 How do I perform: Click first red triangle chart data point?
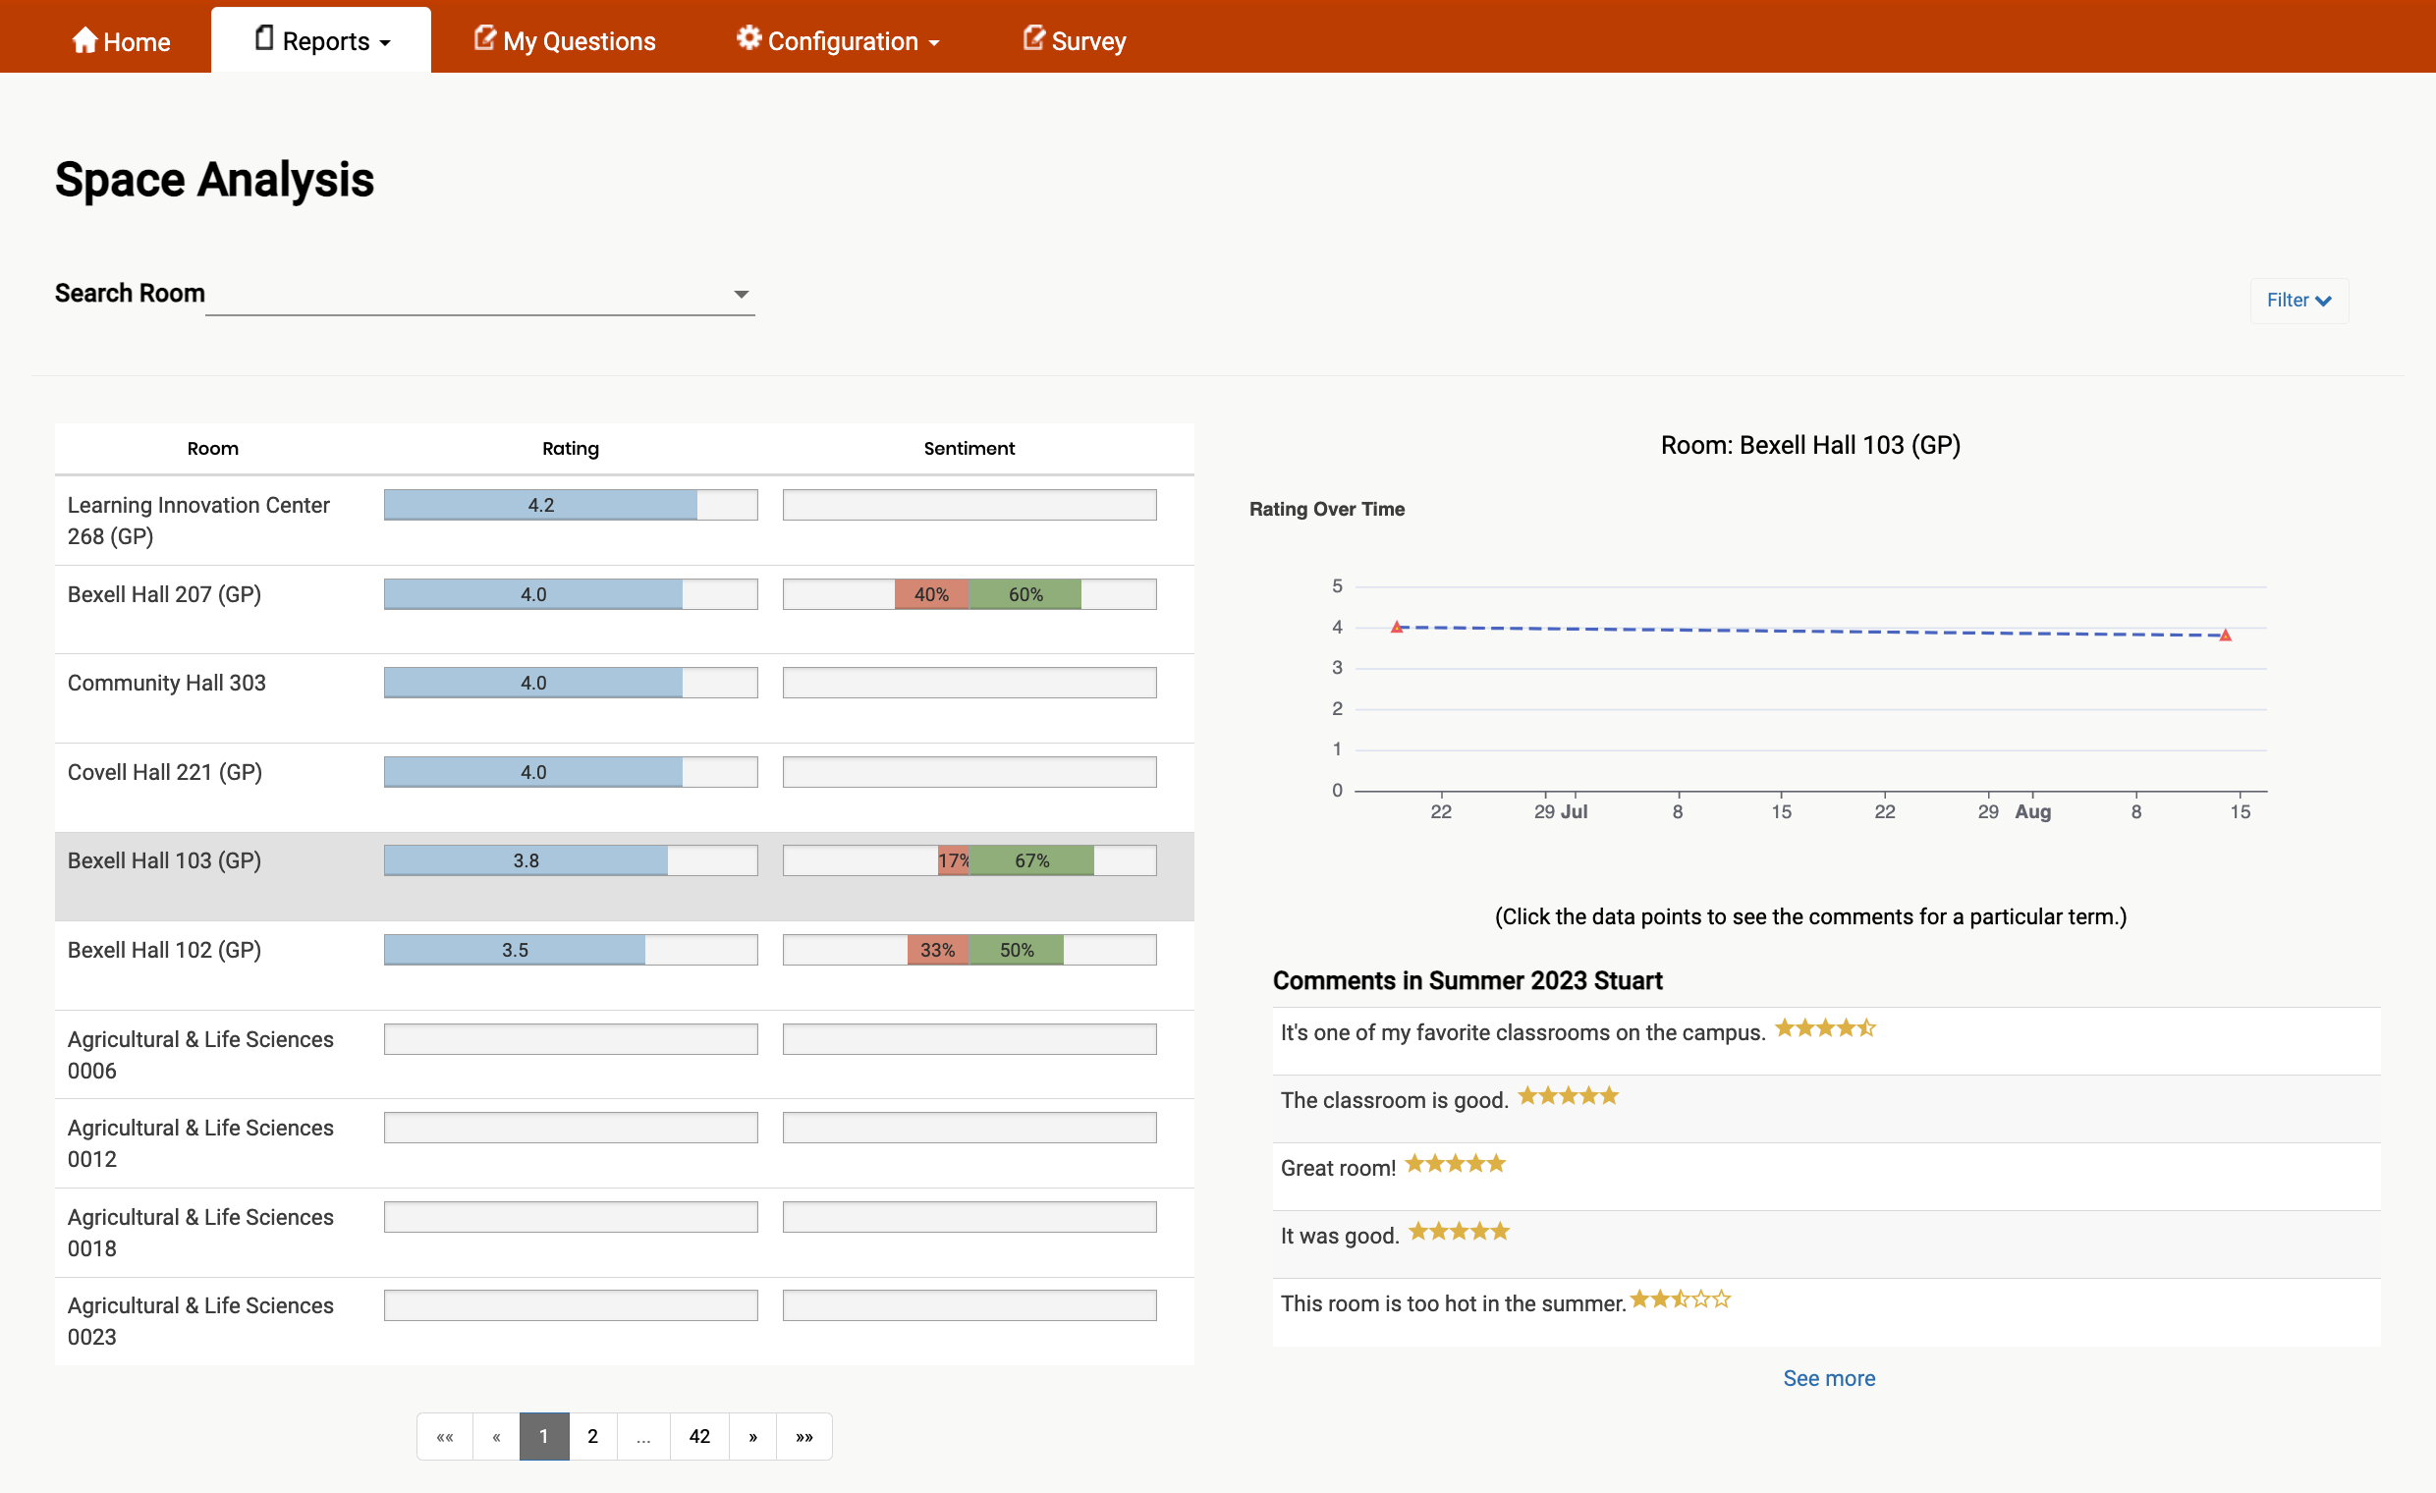coord(1396,627)
